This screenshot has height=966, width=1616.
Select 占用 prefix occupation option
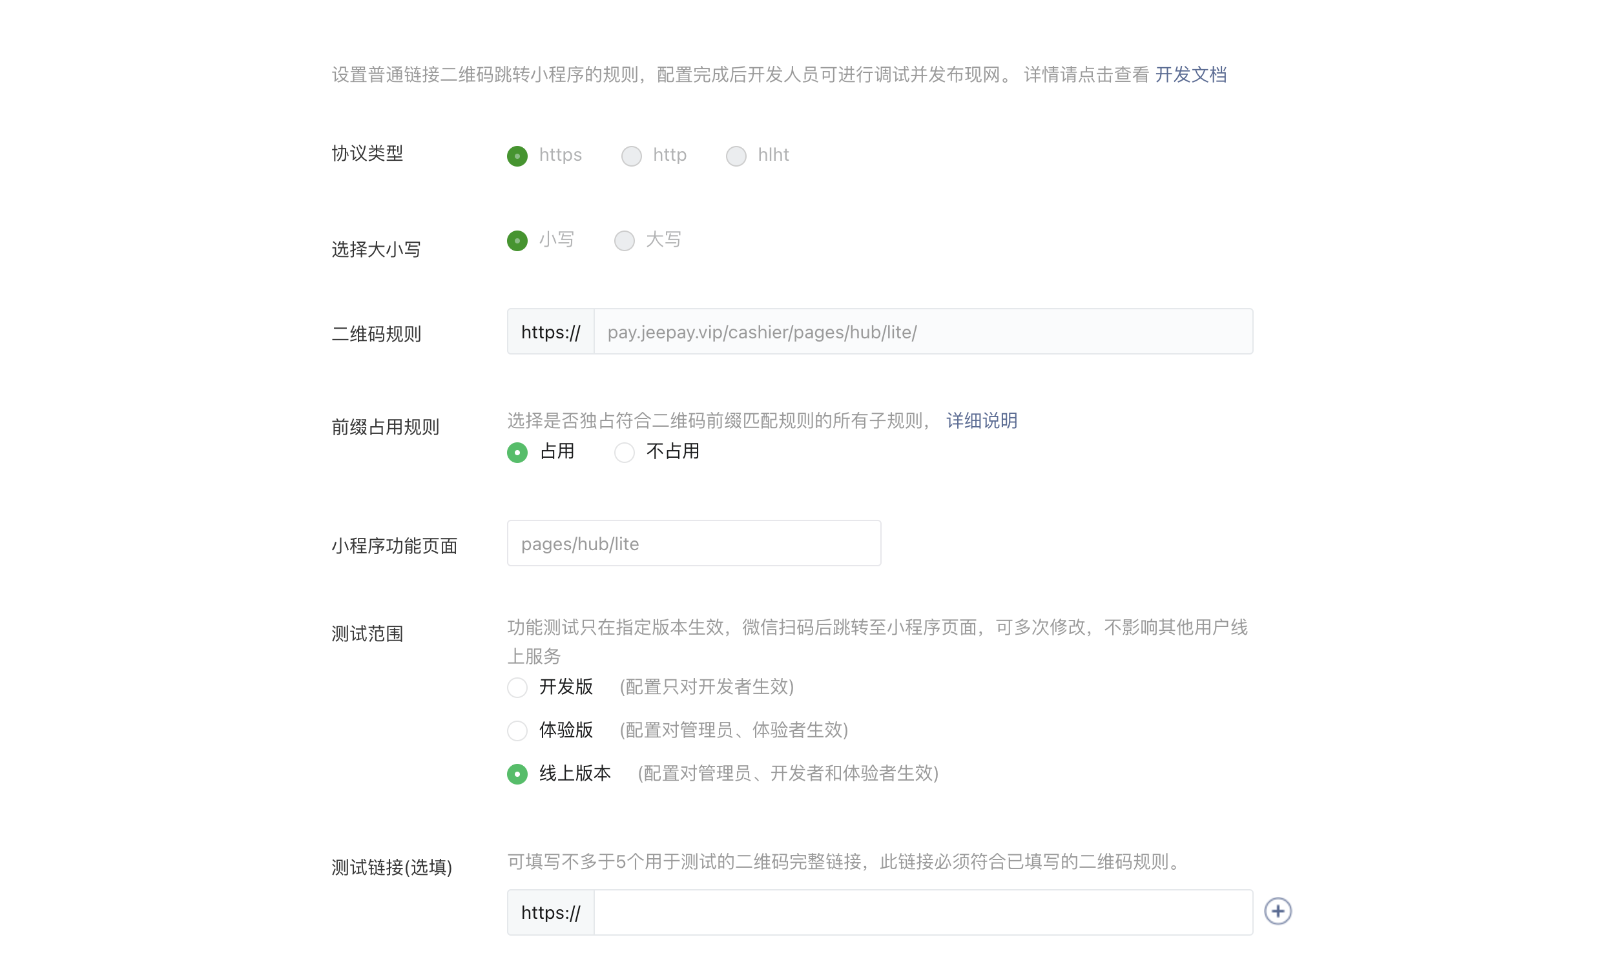pyautogui.click(x=517, y=453)
